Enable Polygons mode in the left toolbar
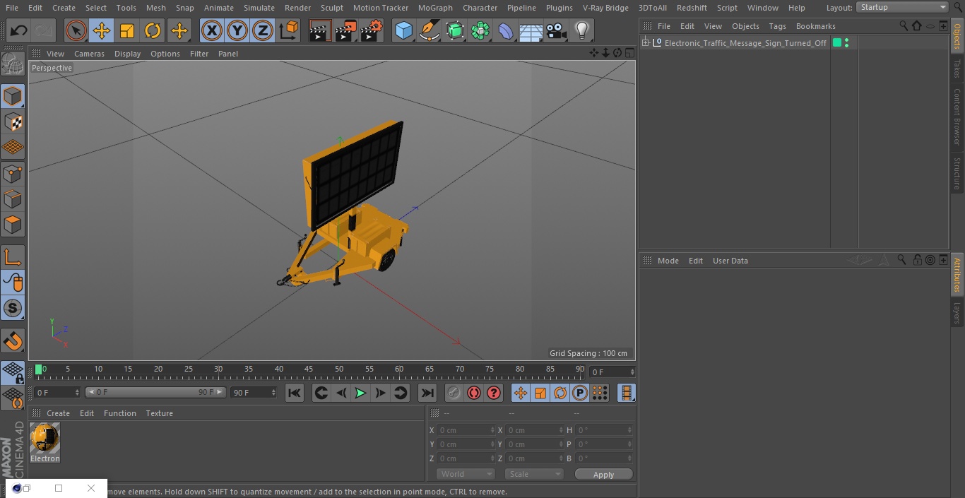 coord(13,225)
